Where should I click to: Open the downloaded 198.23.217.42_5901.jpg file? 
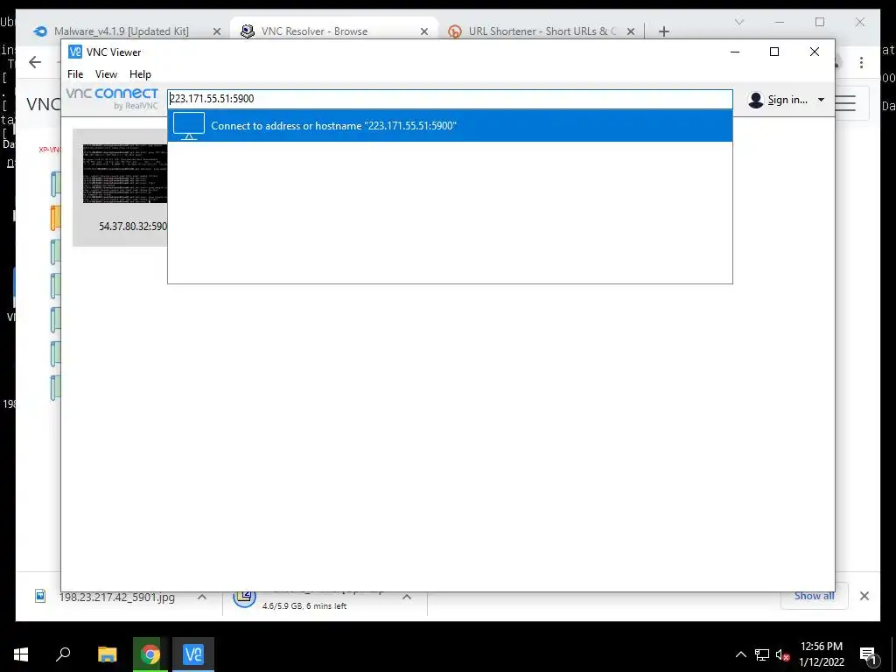[x=117, y=597]
